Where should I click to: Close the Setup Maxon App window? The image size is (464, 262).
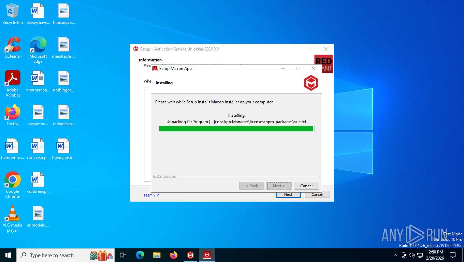[314, 69]
